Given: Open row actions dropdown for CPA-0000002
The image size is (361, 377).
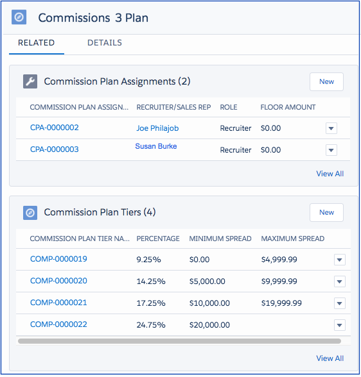Looking at the screenshot, I should tap(331, 128).
